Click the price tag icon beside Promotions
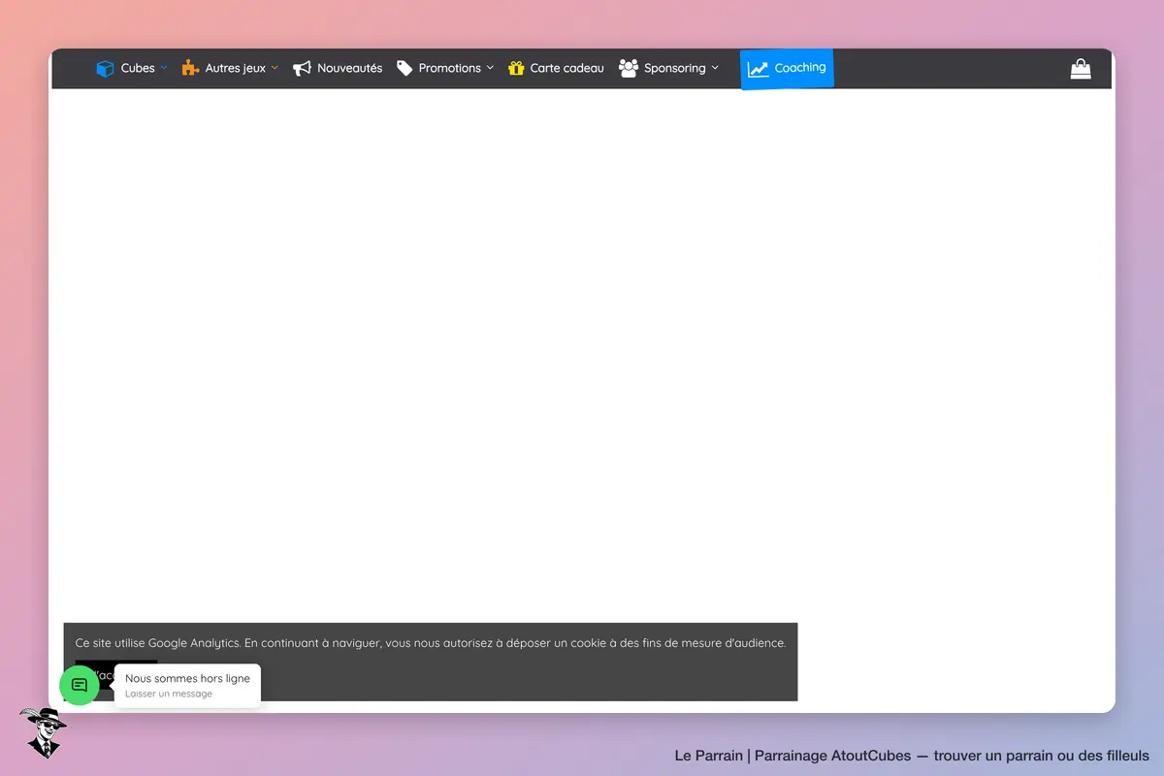 click(x=404, y=68)
